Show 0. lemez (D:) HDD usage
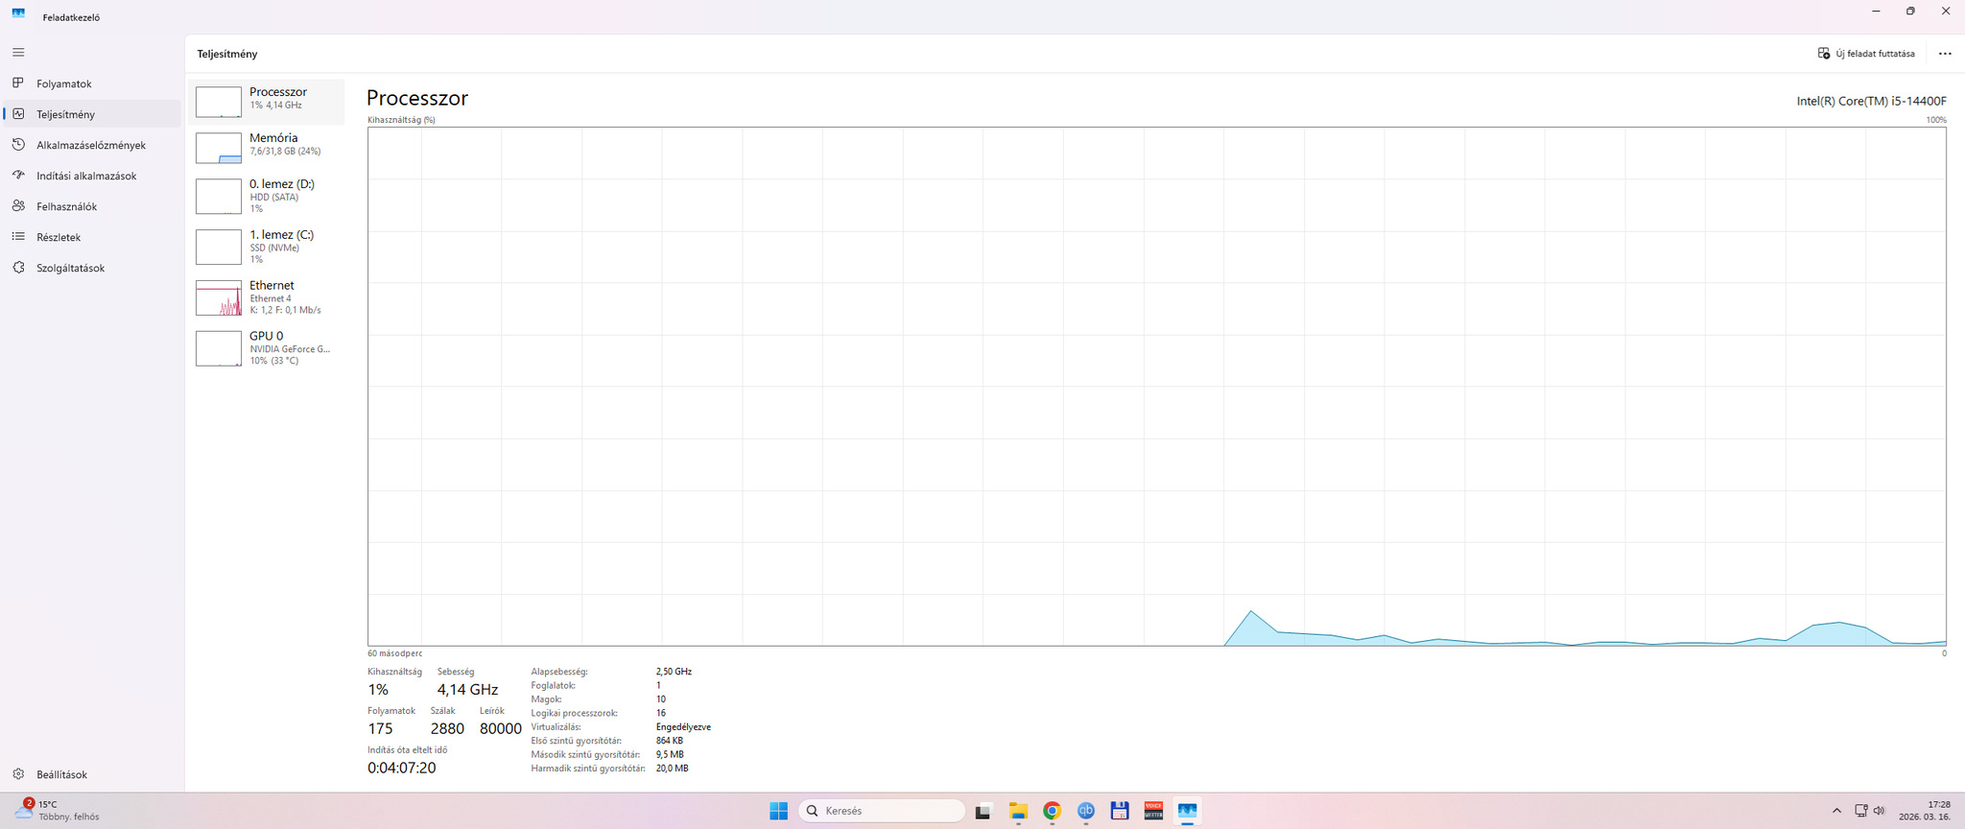Viewport: 1965px width, 829px height. (x=268, y=196)
